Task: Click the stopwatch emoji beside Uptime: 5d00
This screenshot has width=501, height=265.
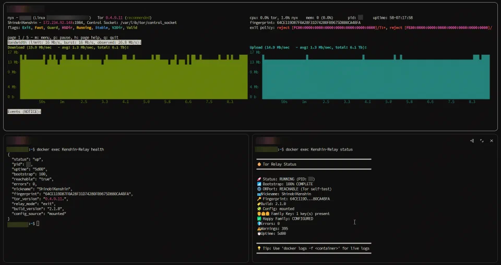Action: coord(259,233)
